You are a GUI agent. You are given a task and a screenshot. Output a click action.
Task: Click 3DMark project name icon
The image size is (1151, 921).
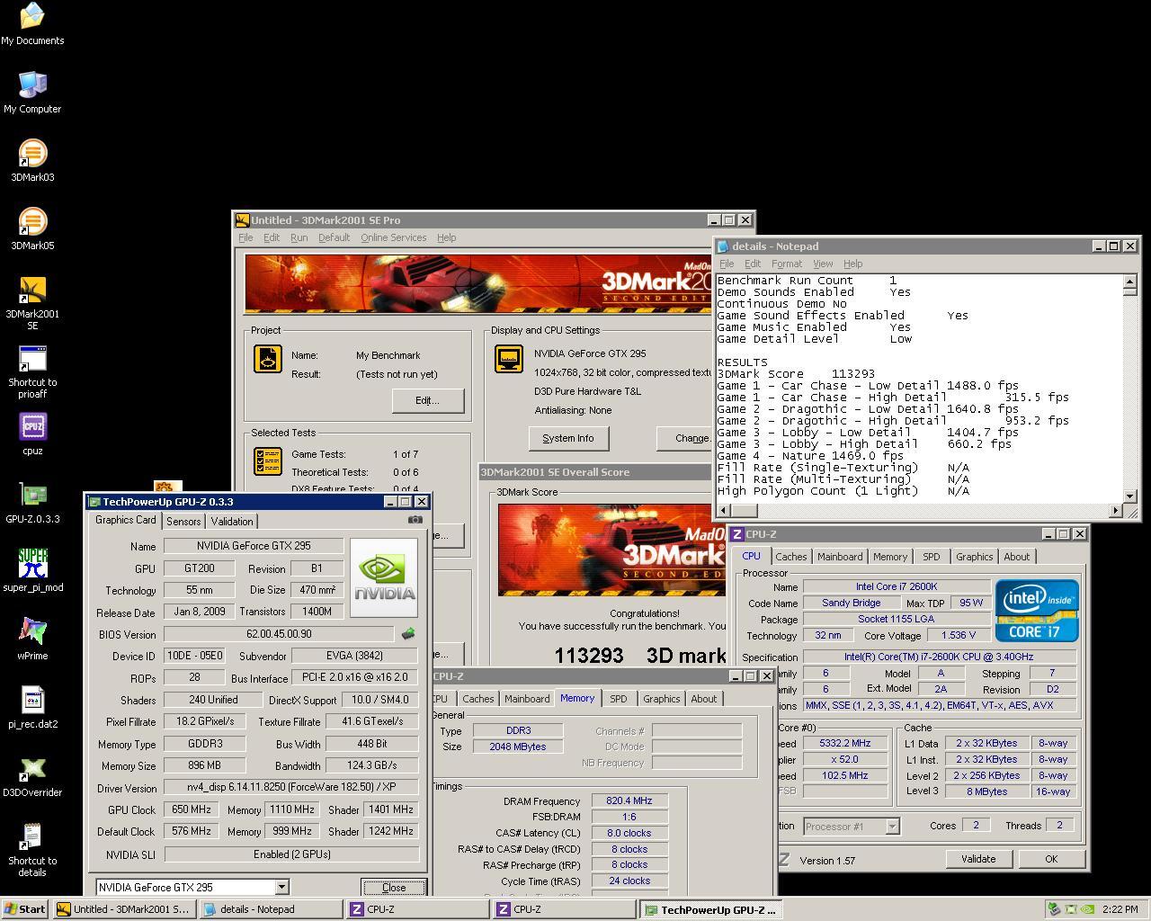[268, 359]
